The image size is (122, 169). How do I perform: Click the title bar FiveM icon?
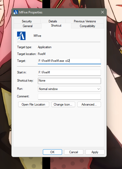pos(16,12)
